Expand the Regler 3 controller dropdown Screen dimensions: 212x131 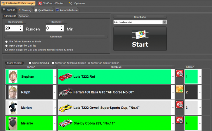[x=200, y=108]
